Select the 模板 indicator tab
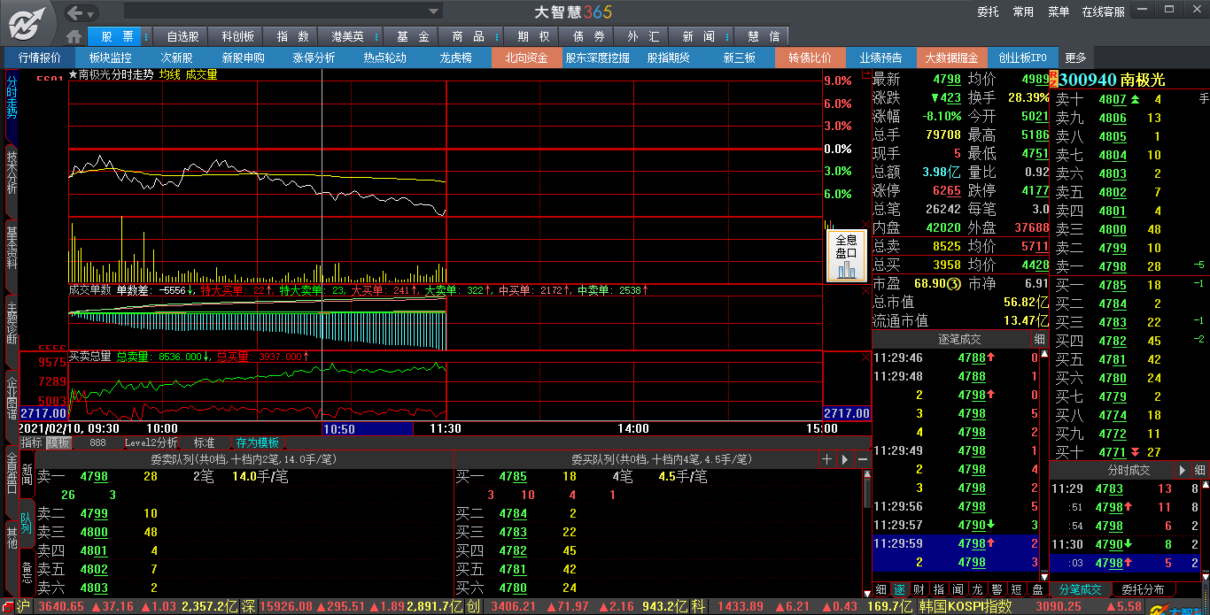The width and height of the screenshot is (1210, 615). click(58, 442)
